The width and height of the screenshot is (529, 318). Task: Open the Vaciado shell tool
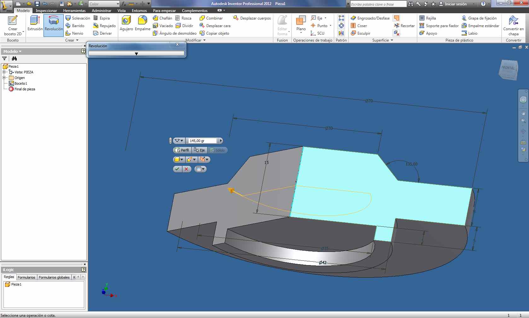163,26
